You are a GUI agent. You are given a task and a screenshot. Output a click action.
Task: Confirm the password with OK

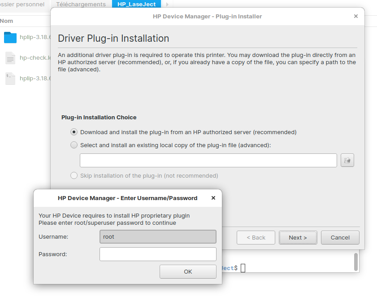point(188,271)
